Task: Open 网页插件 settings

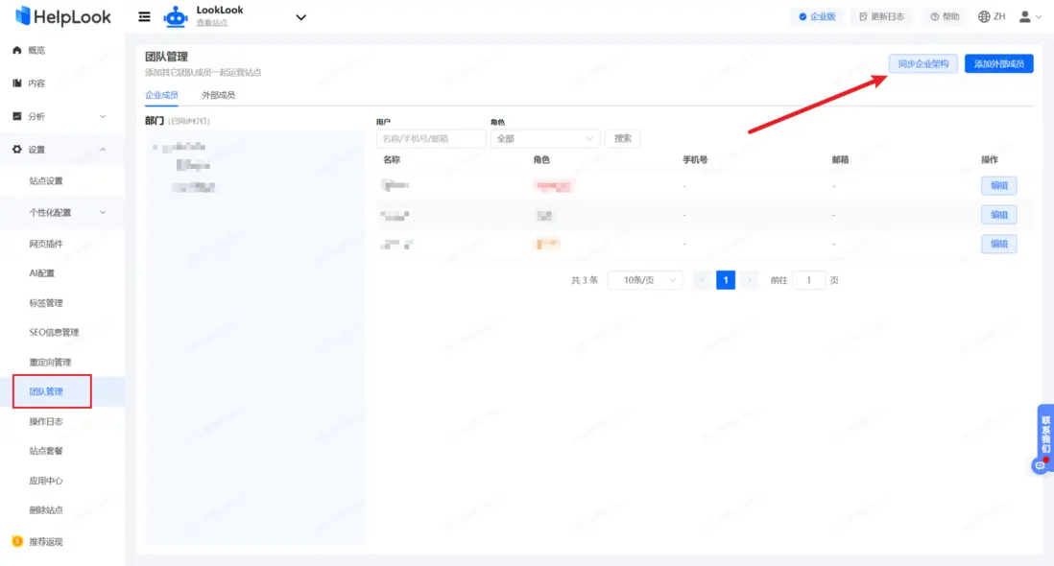Action: pos(46,244)
